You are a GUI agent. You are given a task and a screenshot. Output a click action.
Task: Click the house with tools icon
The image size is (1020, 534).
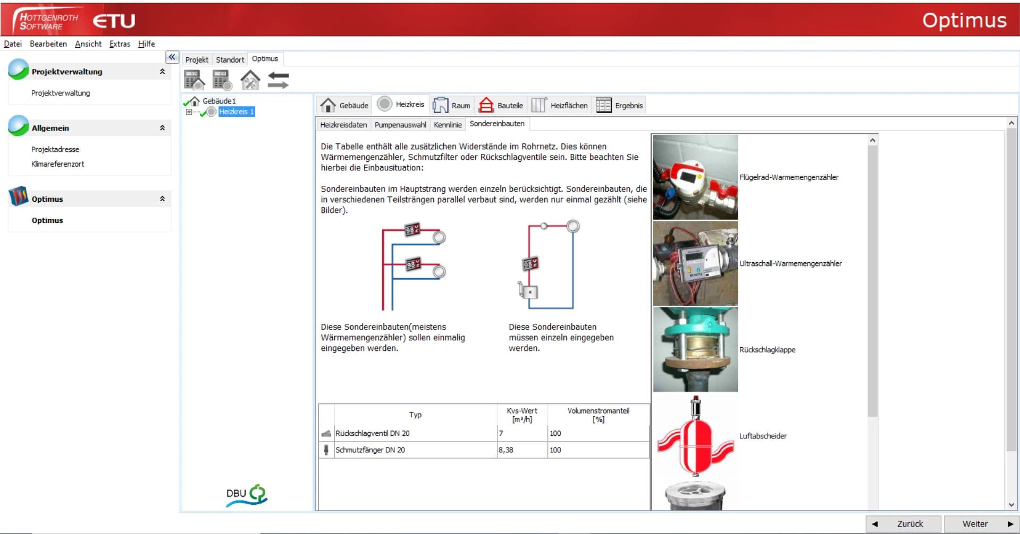coord(250,80)
